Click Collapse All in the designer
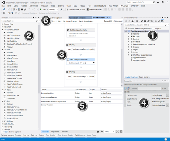The width and height of the screenshot is (170, 141). (x=118, y=21)
